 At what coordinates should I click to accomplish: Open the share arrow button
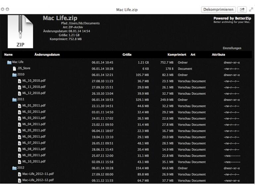[242, 10]
